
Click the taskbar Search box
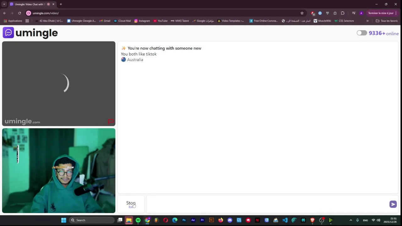tap(92, 220)
